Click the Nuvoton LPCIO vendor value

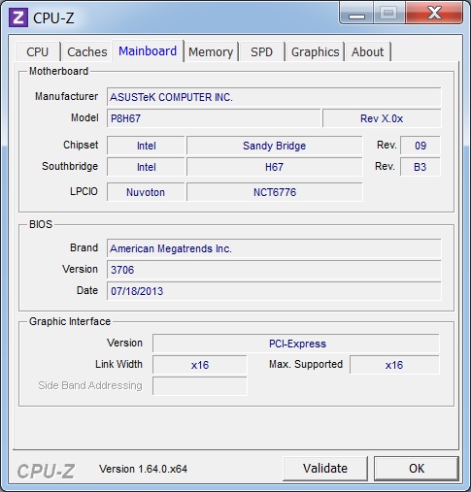[x=146, y=192]
